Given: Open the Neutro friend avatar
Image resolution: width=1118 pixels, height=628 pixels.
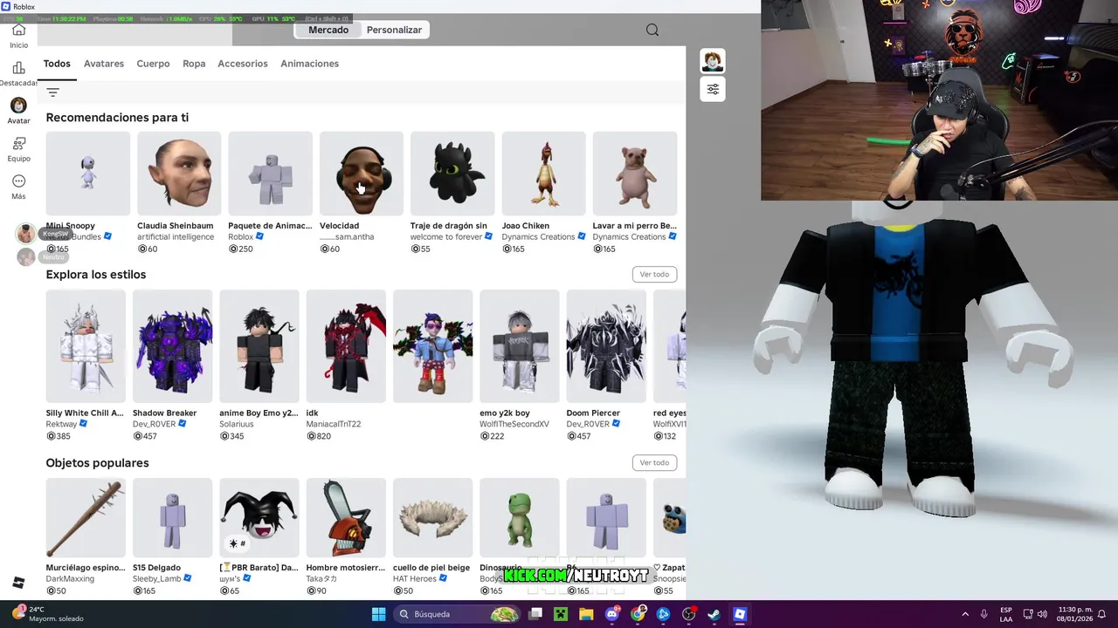Looking at the screenshot, I should pos(26,256).
